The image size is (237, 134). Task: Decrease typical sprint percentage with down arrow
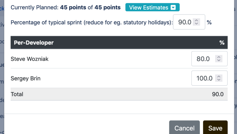pos(196,24)
